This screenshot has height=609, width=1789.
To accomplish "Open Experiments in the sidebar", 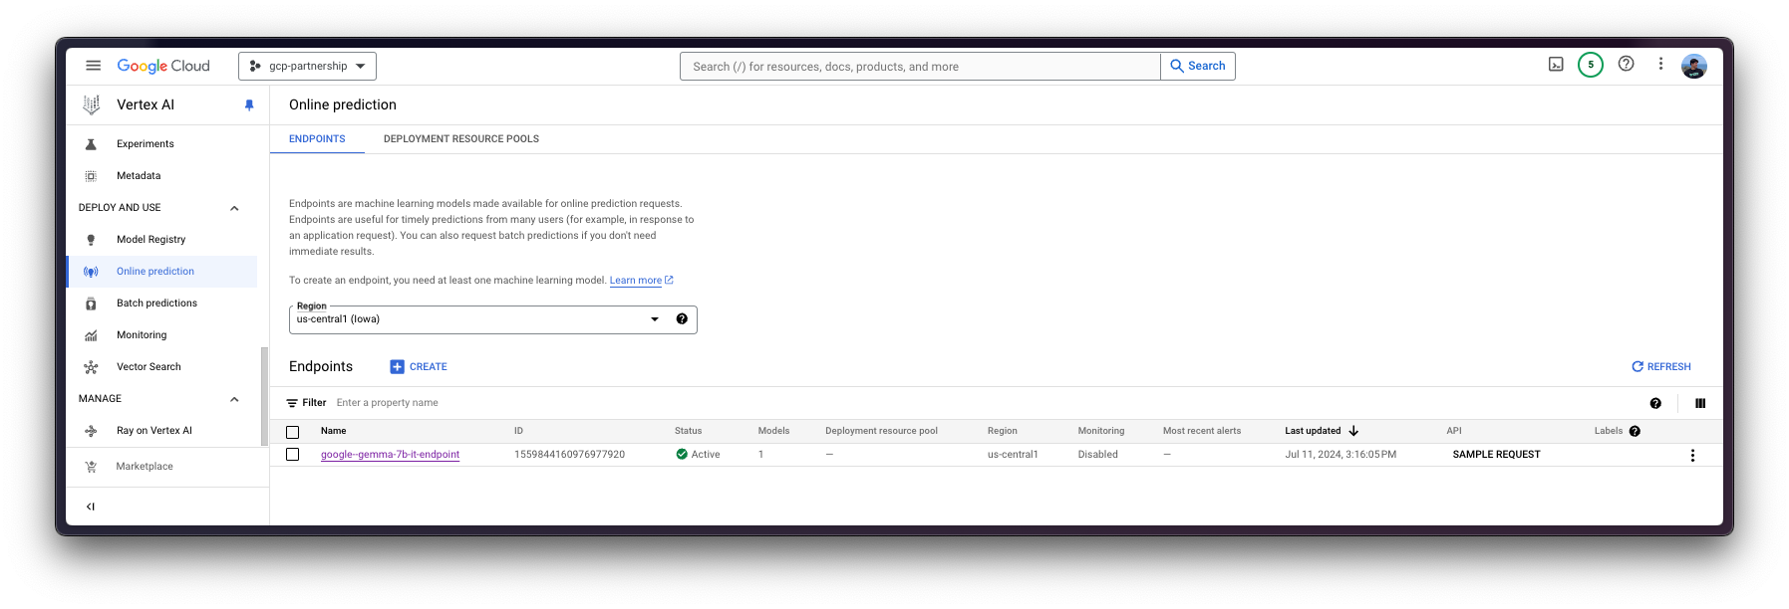I will pos(146,144).
